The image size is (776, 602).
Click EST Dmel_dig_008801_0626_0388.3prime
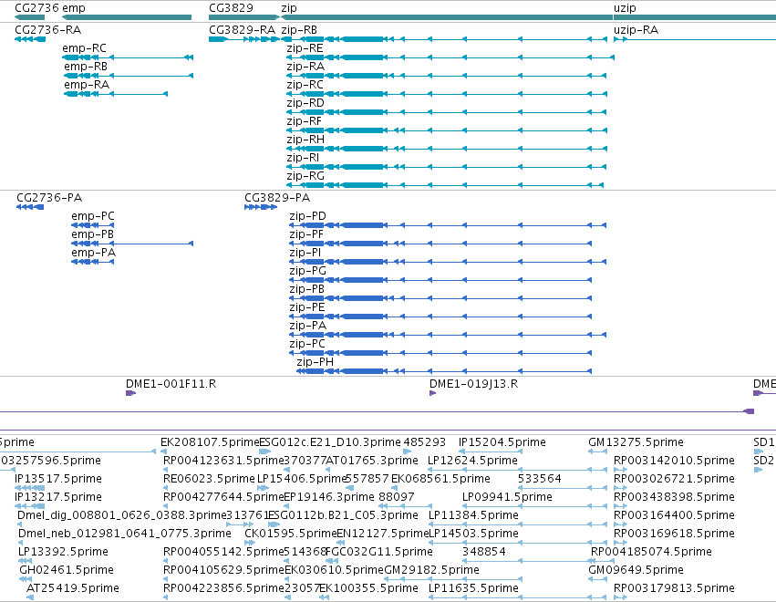(x=122, y=514)
